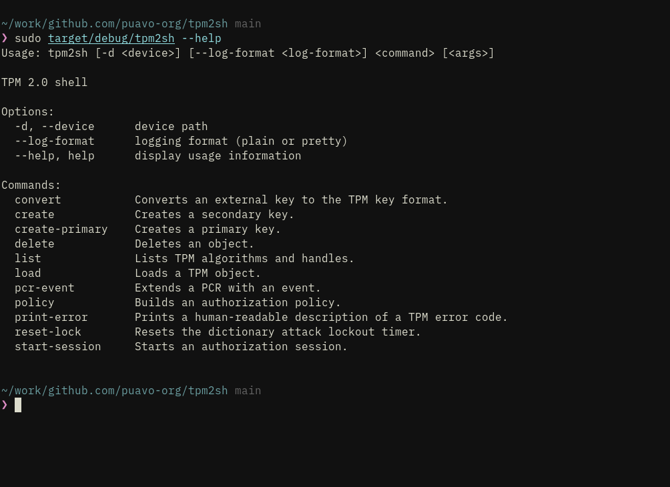Click the underlined target/debug/tpm2sh path

click(x=111, y=39)
